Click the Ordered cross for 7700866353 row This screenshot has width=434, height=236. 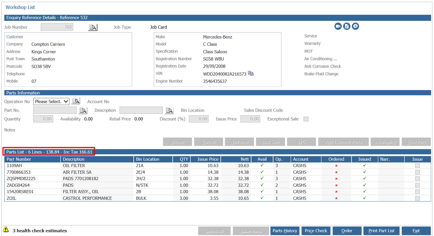click(x=336, y=172)
